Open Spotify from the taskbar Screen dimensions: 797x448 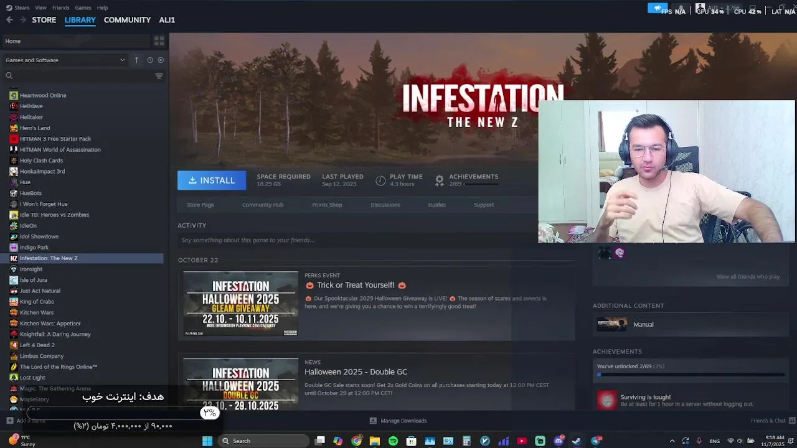(x=393, y=441)
